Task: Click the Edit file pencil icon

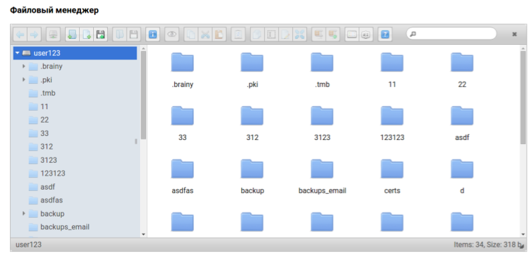Action: pos(285,34)
